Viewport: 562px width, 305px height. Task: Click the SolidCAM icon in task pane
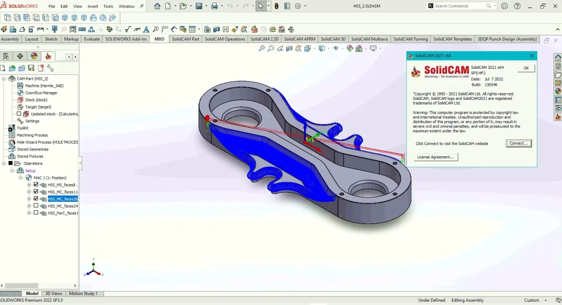point(558,117)
